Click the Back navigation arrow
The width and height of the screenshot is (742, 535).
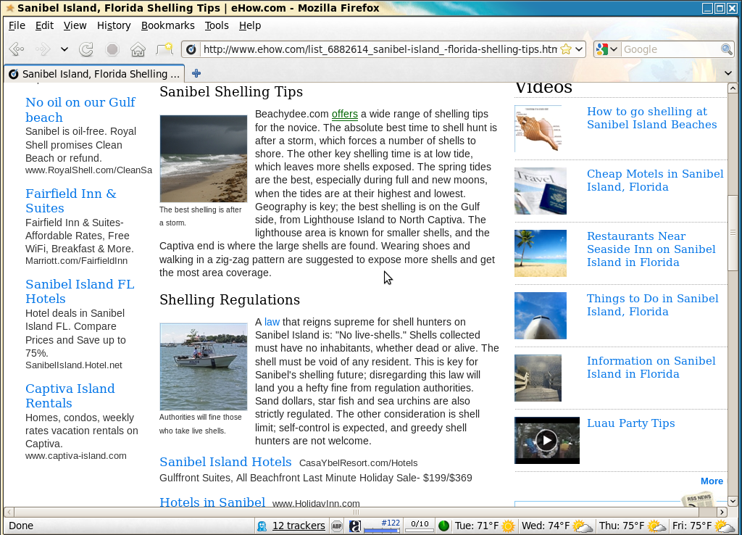coord(17,49)
